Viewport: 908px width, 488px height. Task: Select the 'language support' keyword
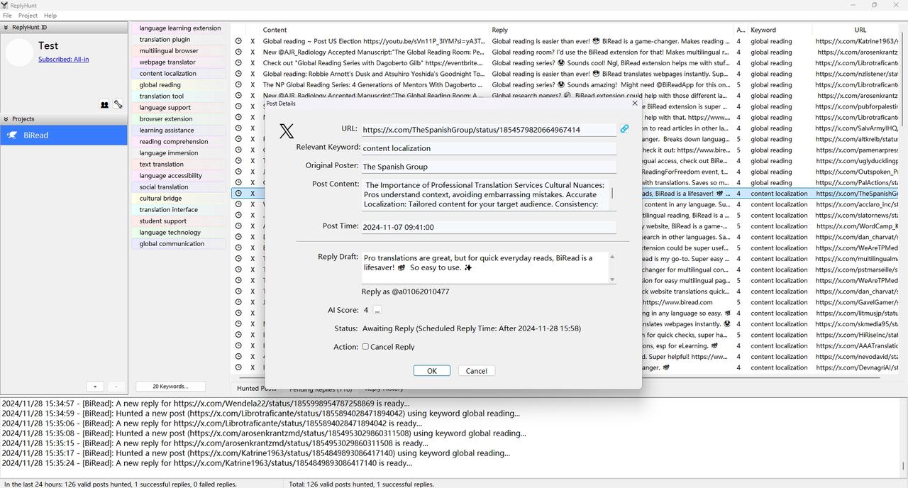click(179, 108)
